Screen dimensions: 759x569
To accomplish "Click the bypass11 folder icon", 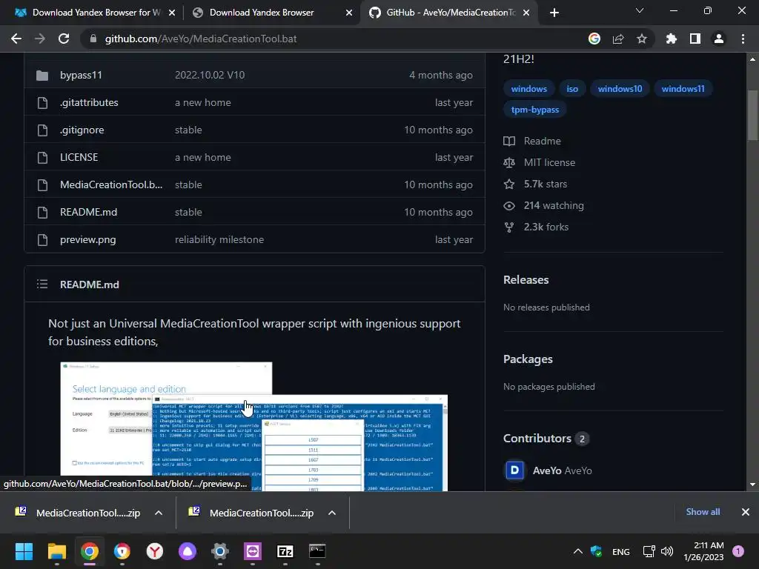I will point(42,76).
